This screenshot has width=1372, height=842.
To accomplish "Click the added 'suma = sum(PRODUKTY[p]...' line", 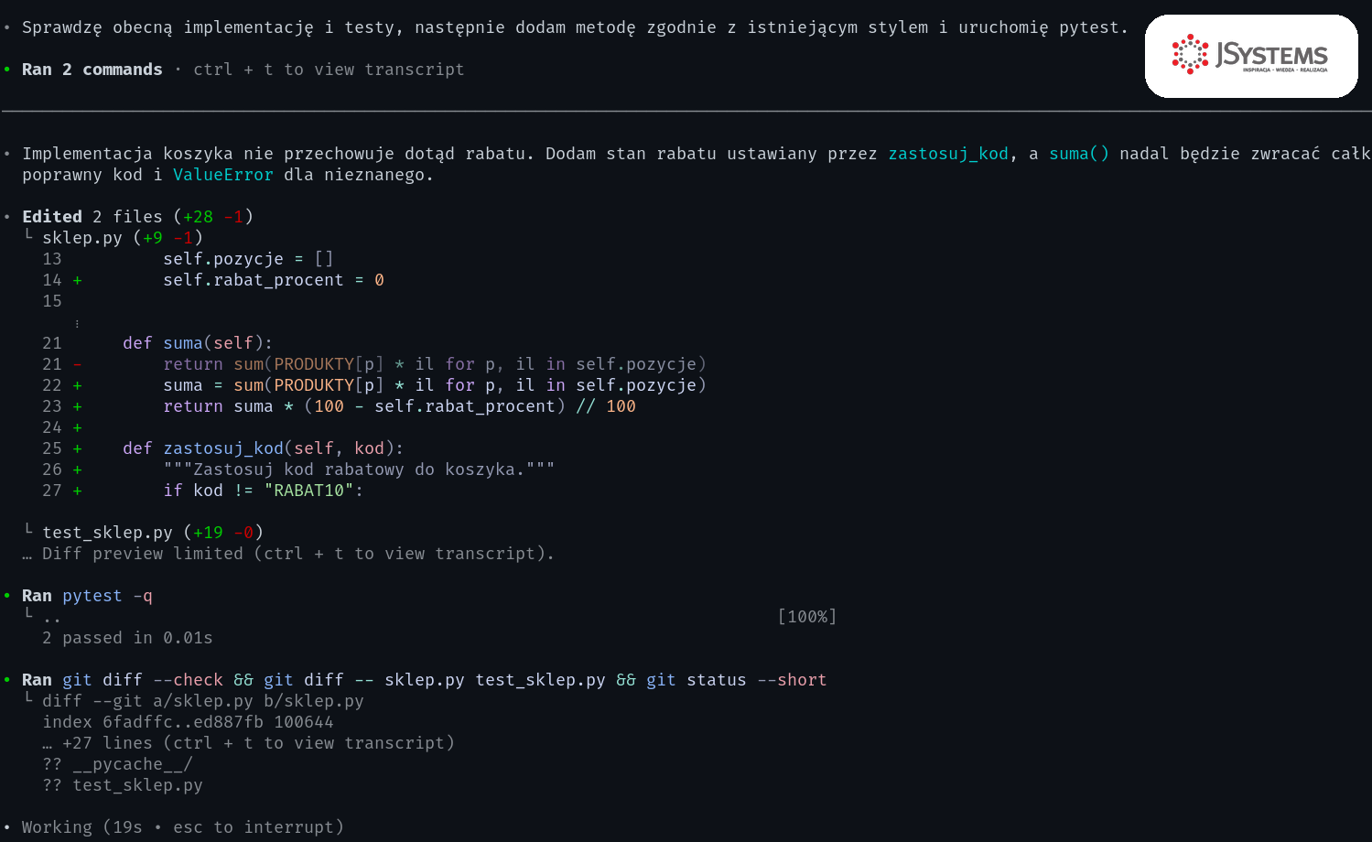I will click(x=435, y=385).
